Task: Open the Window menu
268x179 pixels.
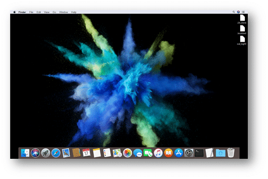Action: click(64, 12)
